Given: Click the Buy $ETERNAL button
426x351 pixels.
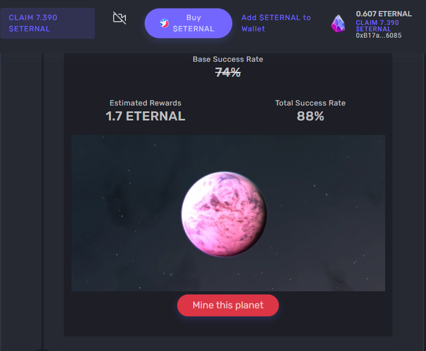Looking at the screenshot, I should coord(188,23).
